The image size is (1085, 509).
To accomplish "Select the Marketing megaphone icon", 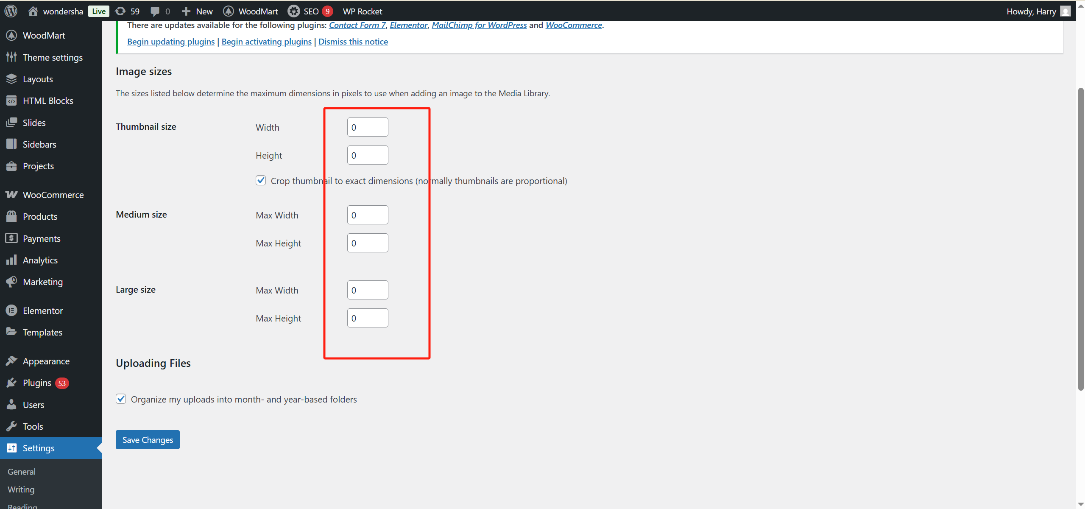I will pos(11,281).
